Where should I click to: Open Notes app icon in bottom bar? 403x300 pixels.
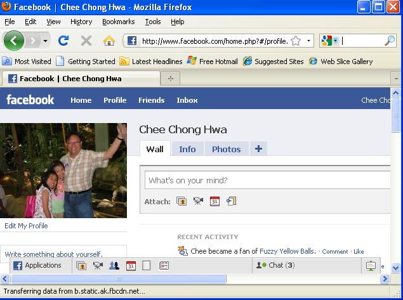tap(146, 266)
